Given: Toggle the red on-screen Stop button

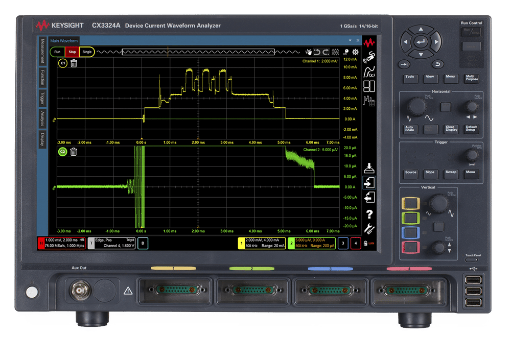Looking at the screenshot, I should pyautogui.click(x=72, y=52).
